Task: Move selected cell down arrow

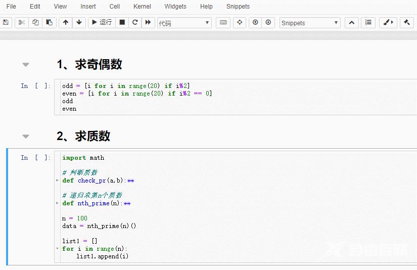Action: point(79,22)
